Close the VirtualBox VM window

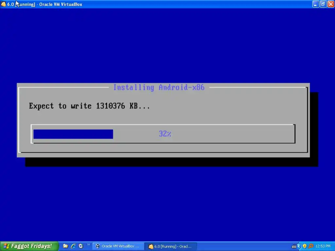point(330,4)
